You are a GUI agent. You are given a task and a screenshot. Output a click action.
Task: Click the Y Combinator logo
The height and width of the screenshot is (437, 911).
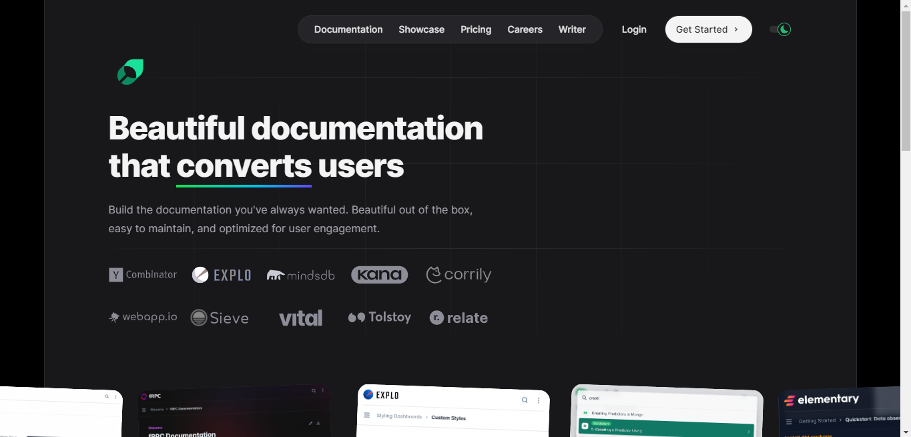coord(143,274)
